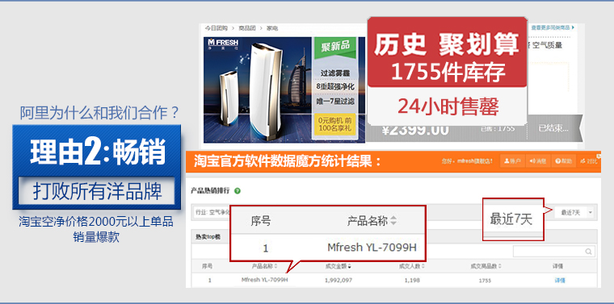Click 过滤雾霾 feature text on banner
Viewport: 614px width, 304px height.
pos(334,73)
